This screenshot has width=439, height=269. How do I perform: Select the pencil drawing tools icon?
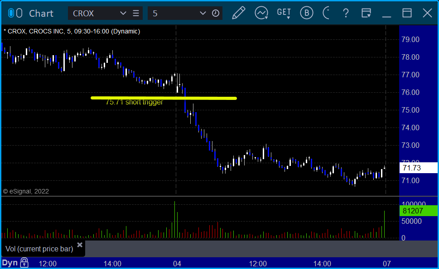click(x=239, y=13)
